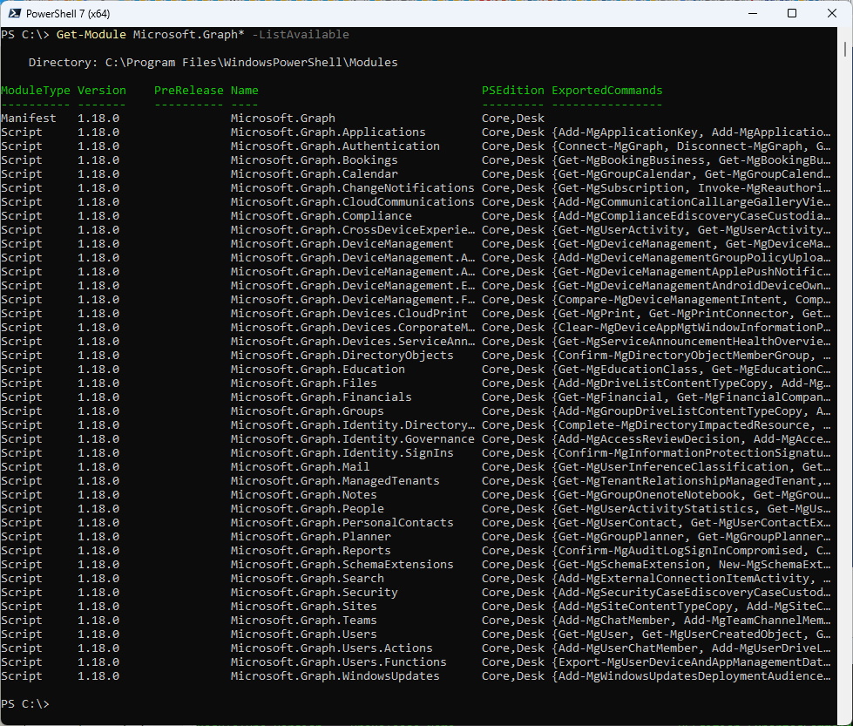
Task: Click the Connect-MgGraph exported commands entry
Action: pos(692,146)
